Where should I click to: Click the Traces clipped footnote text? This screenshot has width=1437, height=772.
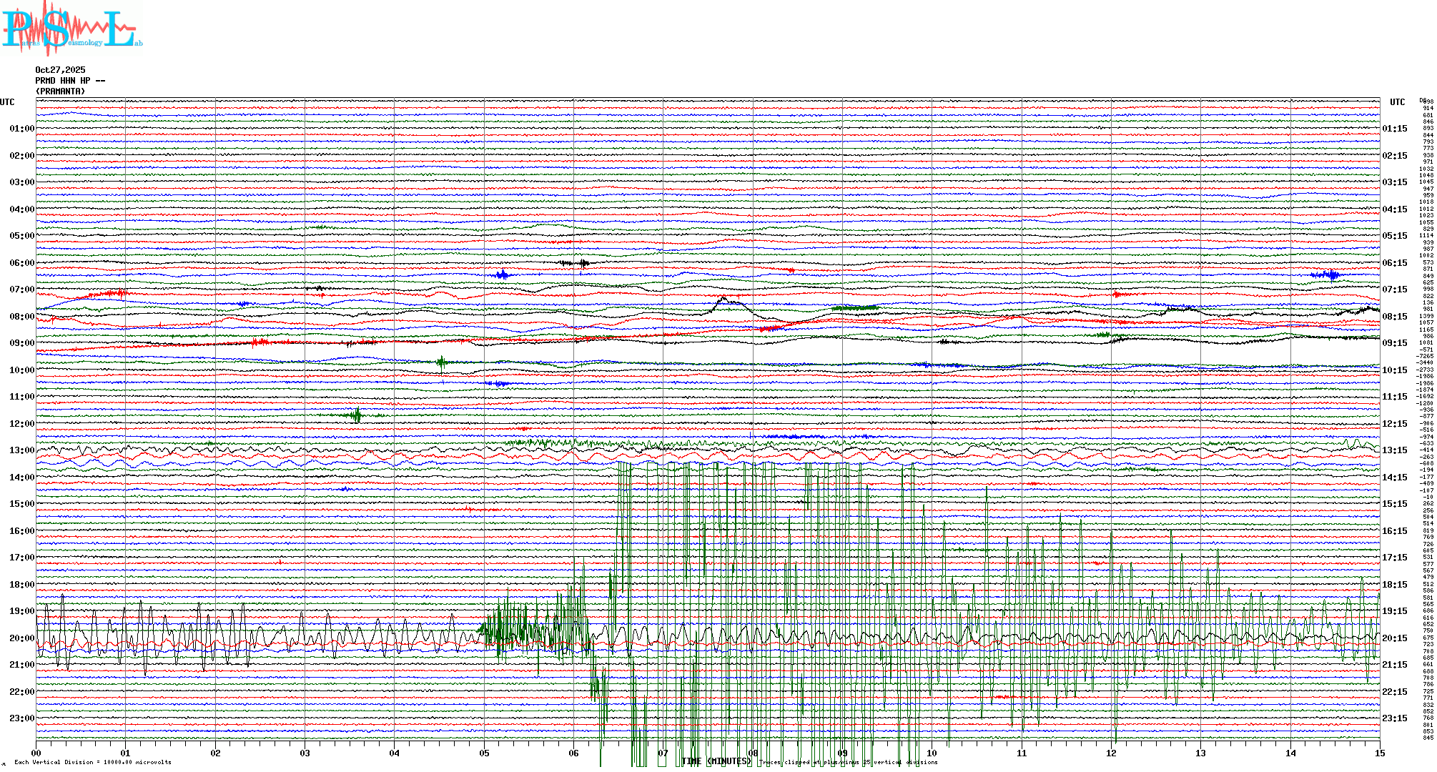(849, 762)
